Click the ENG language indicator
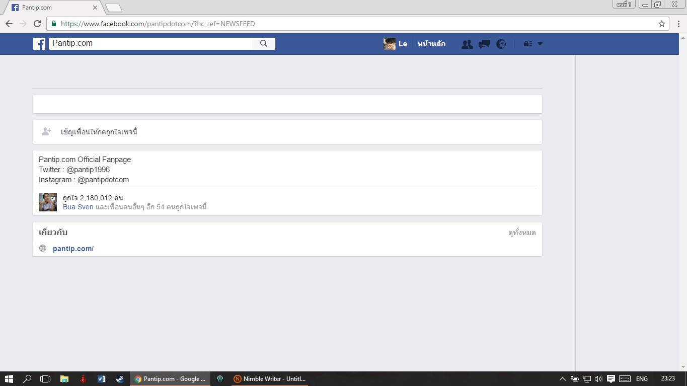The height and width of the screenshot is (386, 687). pos(642,379)
